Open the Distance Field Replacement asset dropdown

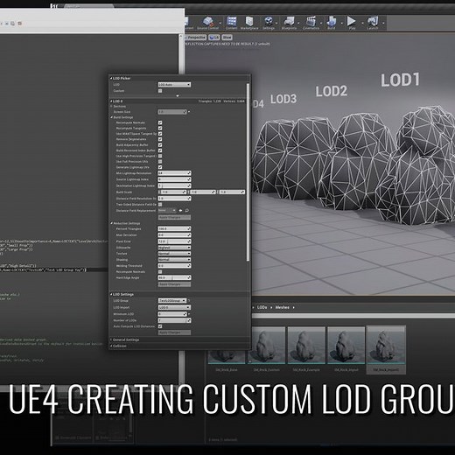click(x=167, y=210)
